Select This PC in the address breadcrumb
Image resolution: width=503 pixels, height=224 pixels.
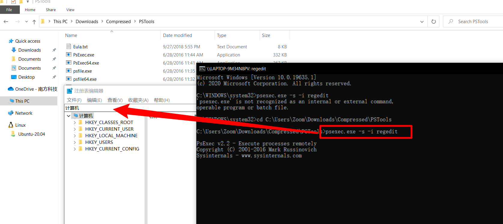point(60,22)
